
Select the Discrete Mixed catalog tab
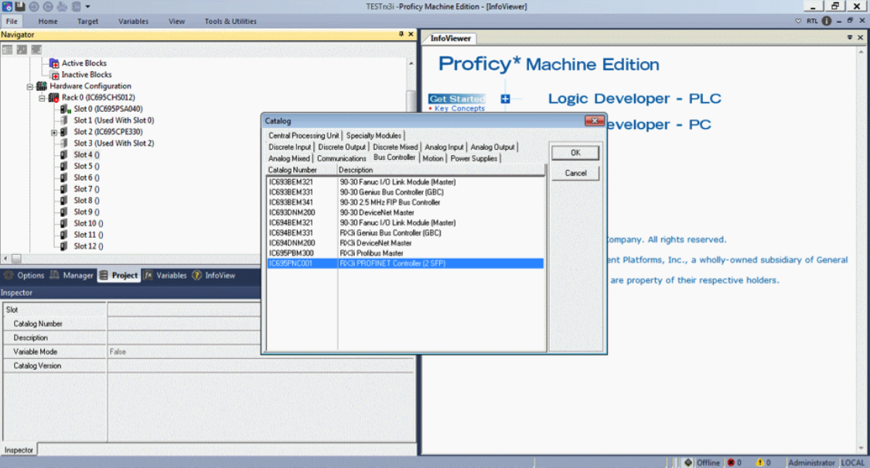click(x=395, y=148)
